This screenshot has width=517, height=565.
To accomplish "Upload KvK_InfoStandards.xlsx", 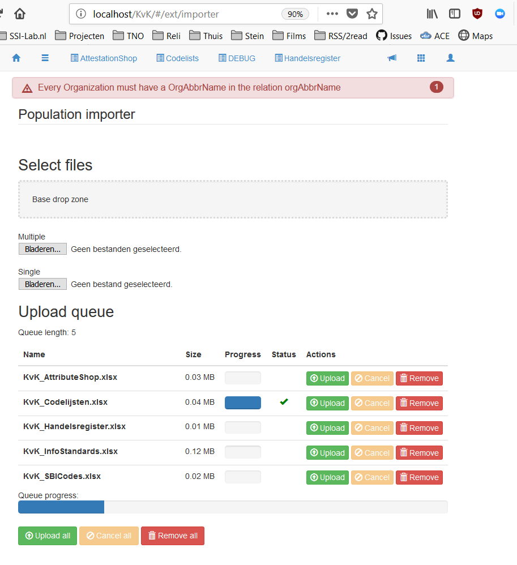I will click(327, 452).
